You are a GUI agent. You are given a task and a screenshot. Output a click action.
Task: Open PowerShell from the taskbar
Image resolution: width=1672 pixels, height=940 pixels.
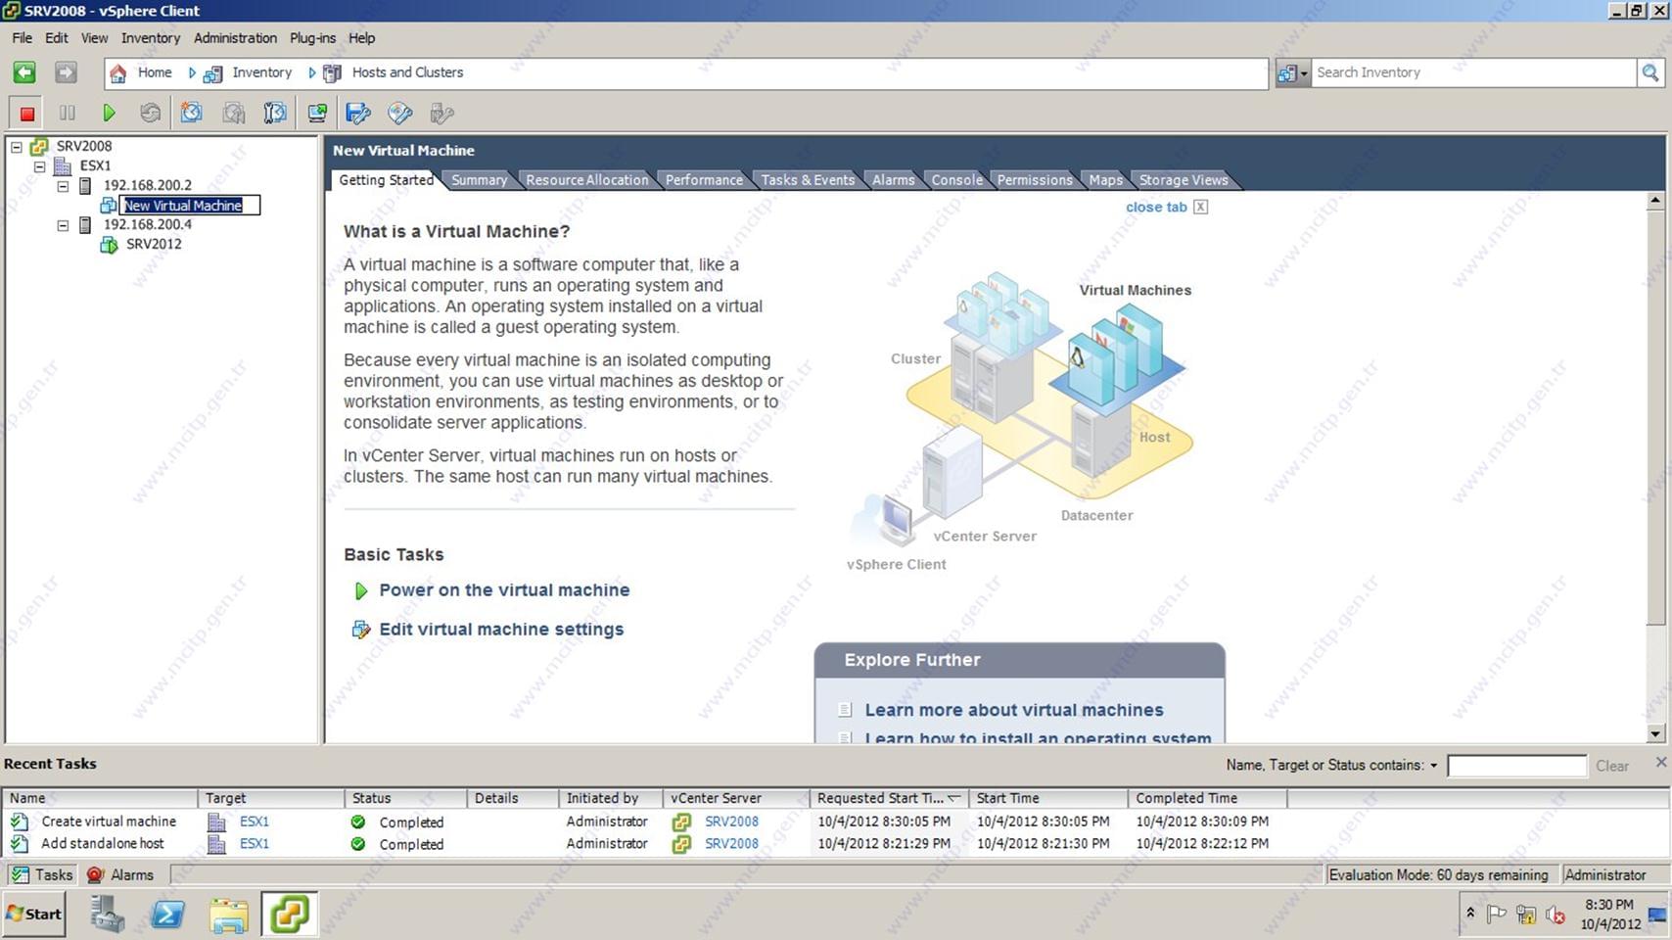click(167, 915)
